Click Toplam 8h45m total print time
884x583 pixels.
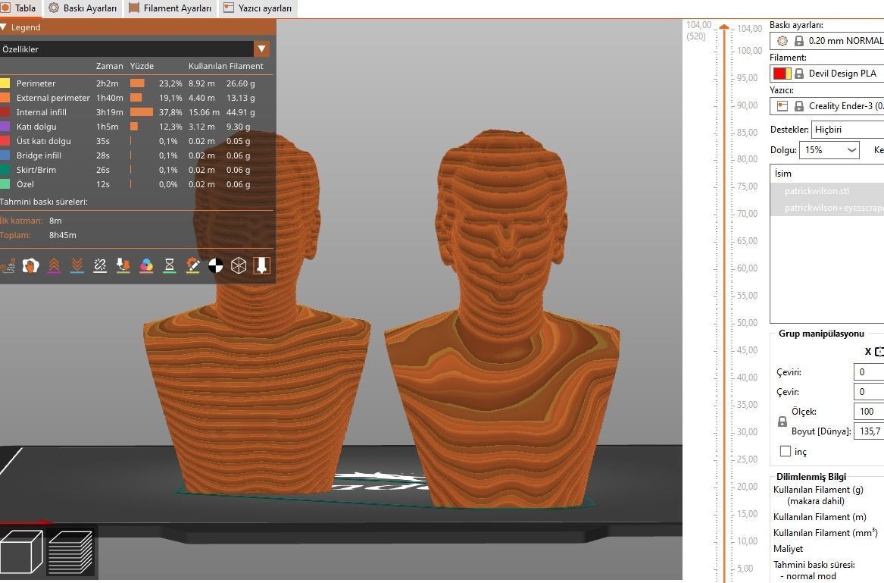39,235
